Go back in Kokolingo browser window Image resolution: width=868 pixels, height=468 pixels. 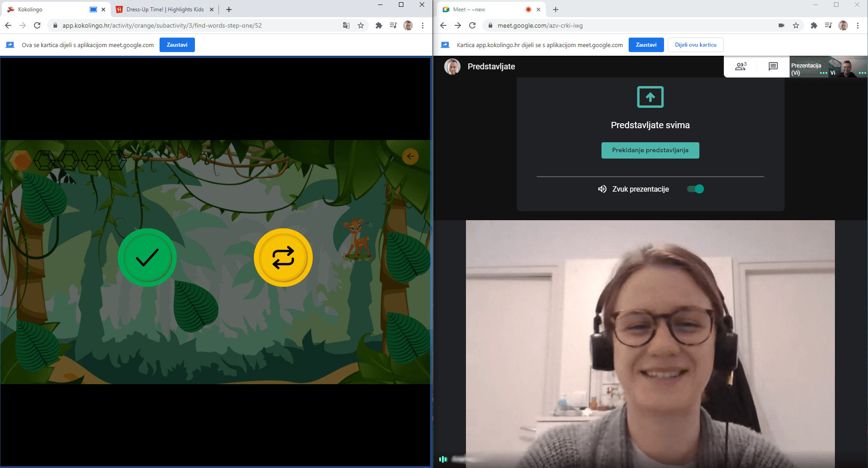point(8,25)
